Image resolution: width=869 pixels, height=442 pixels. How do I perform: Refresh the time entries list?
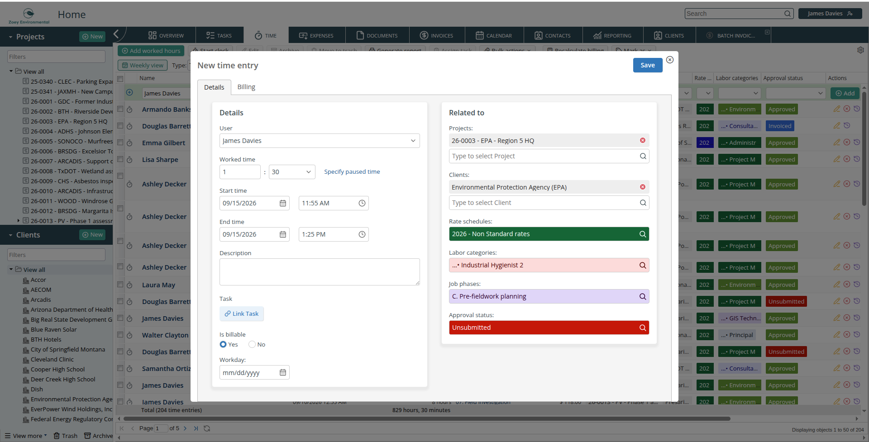pos(207,428)
